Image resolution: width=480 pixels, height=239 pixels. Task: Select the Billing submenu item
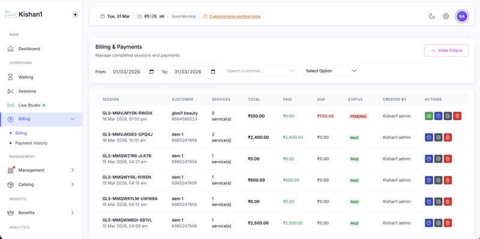click(x=21, y=133)
